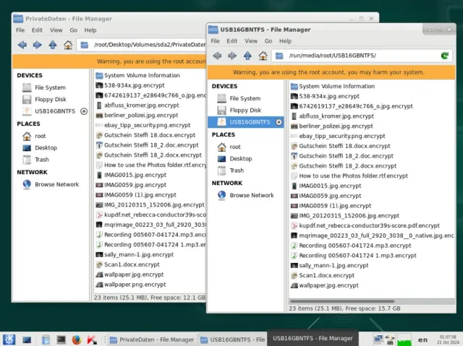
Task: Click the forward arrow in the USB16GBNTFS window
Action: pos(232,56)
